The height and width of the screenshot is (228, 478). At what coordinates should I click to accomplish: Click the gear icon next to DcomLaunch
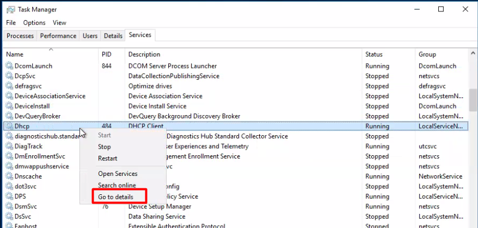click(10, 66)
